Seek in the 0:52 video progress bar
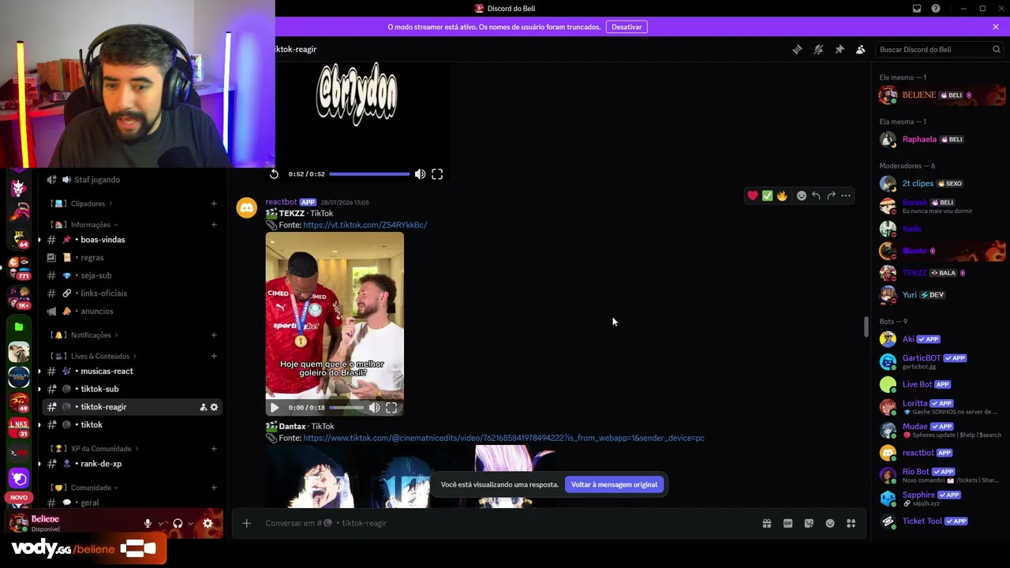The height and width of the screenshot is (568, 1010). pos(369,174)
